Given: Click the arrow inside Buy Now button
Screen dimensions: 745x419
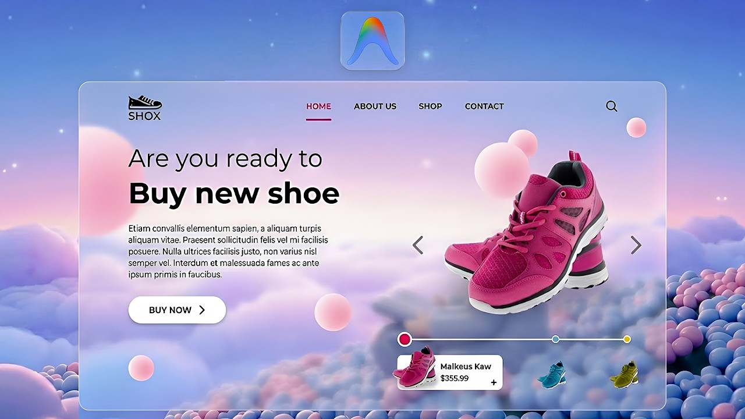Looking at the screenshot, I should pos(202,310).
